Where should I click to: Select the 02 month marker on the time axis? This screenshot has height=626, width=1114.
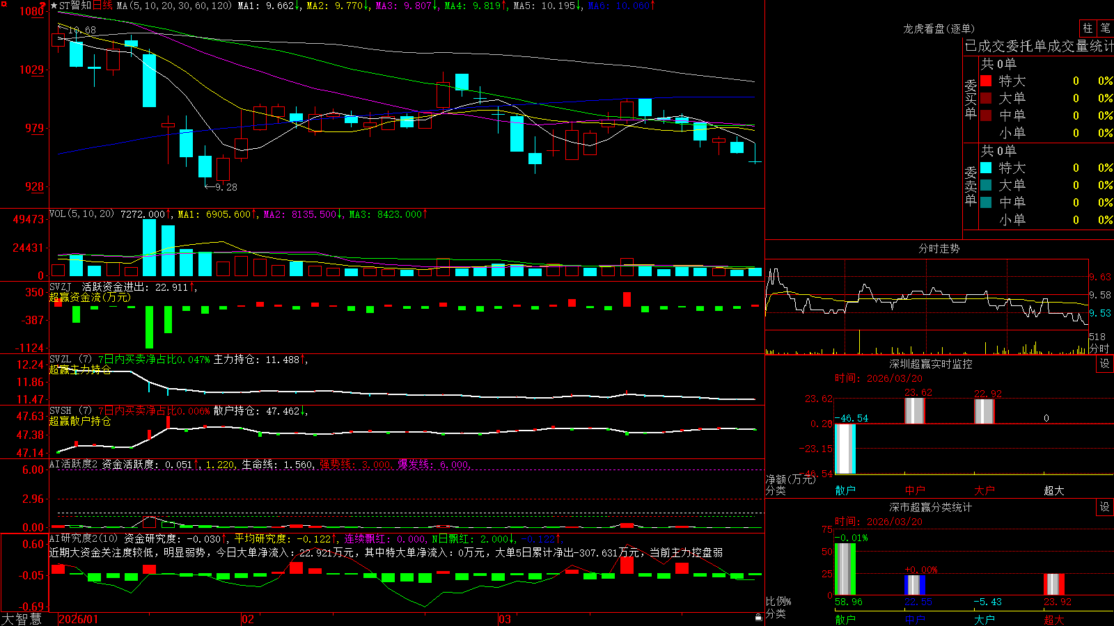[248, 619]
